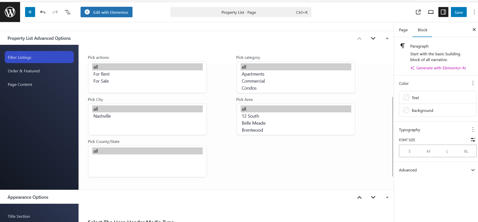Screen dimensions: 478x222
Task: Click the Edit with Elementor button
Action: coord(106,12)
